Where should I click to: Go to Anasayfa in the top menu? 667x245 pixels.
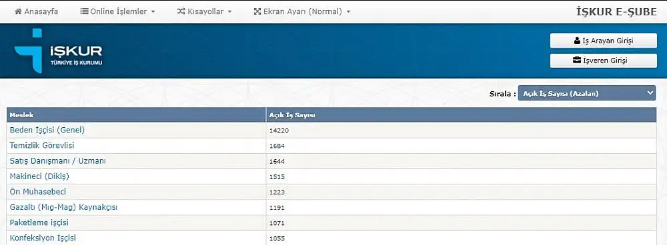37,11
